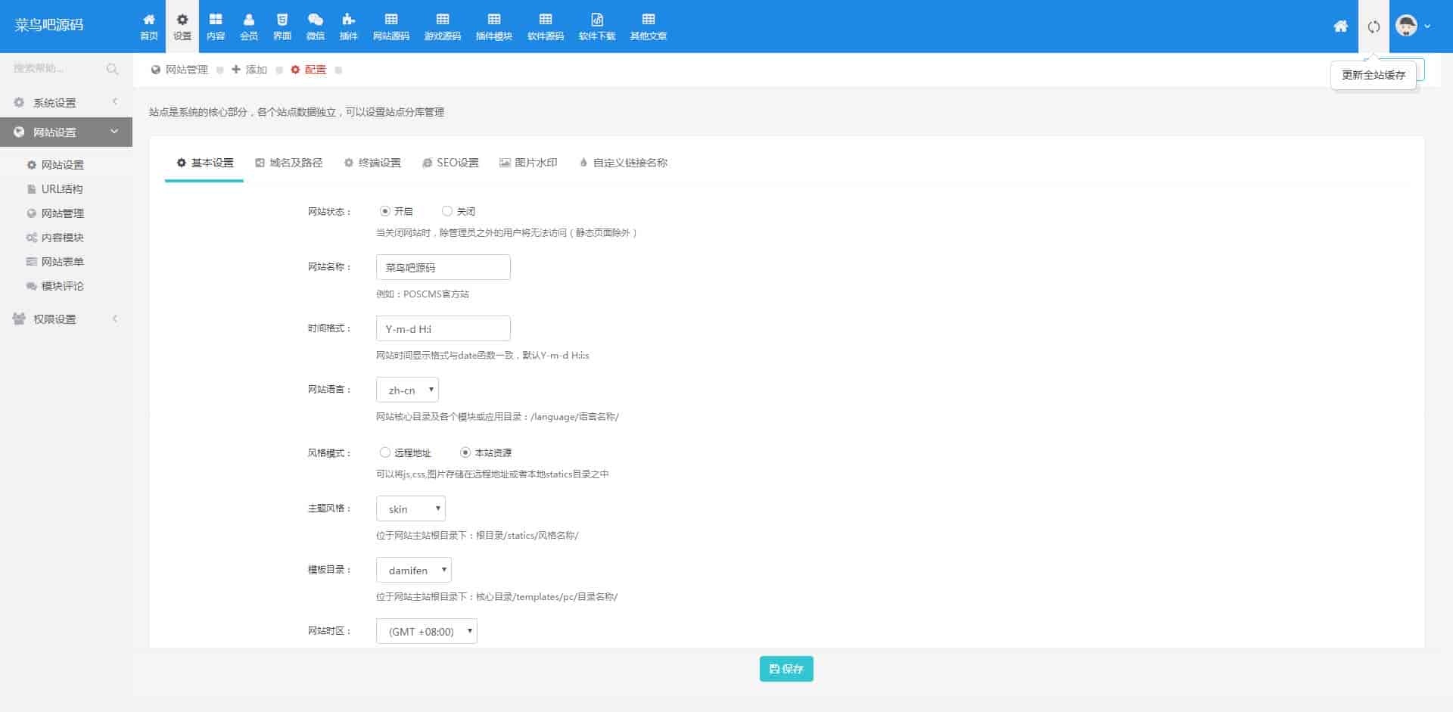The width and height of the screenshot is (1453, 712).
Task: Collapse 网站设置 sidebar section
Action: 66,132
